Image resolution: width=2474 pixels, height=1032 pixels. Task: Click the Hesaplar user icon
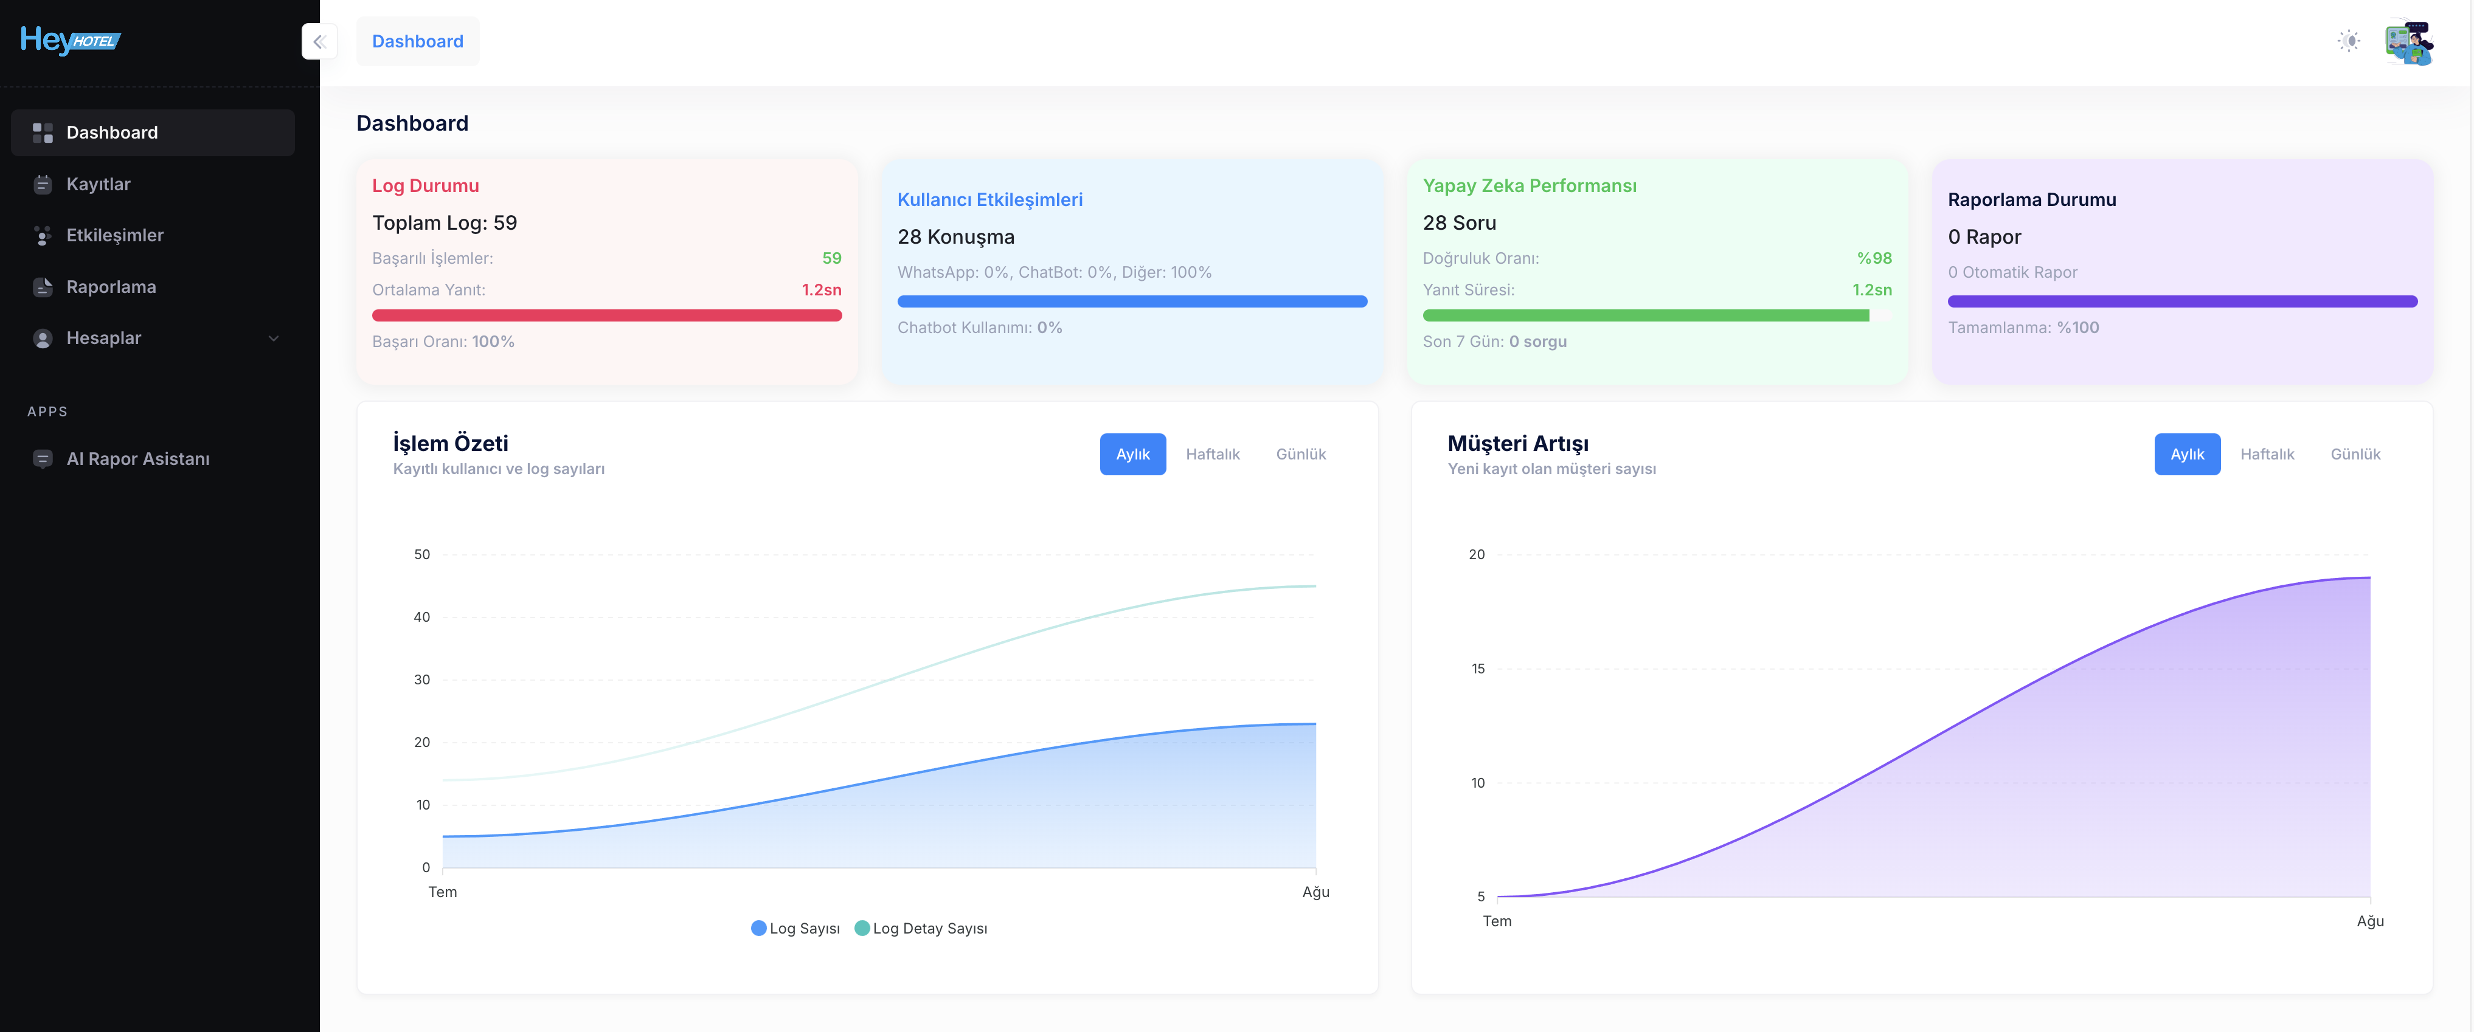click(x=42, y=338)
